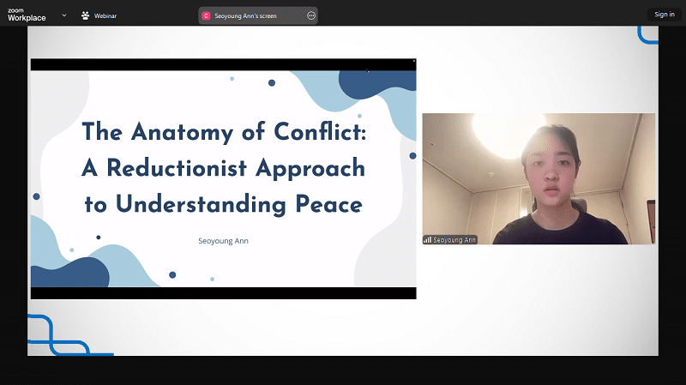Open the ellipsis options on sharing pill

(x=311, y=15)
